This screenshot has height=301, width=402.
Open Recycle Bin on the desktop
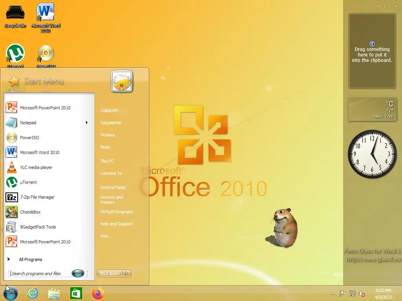click(15, 16)
